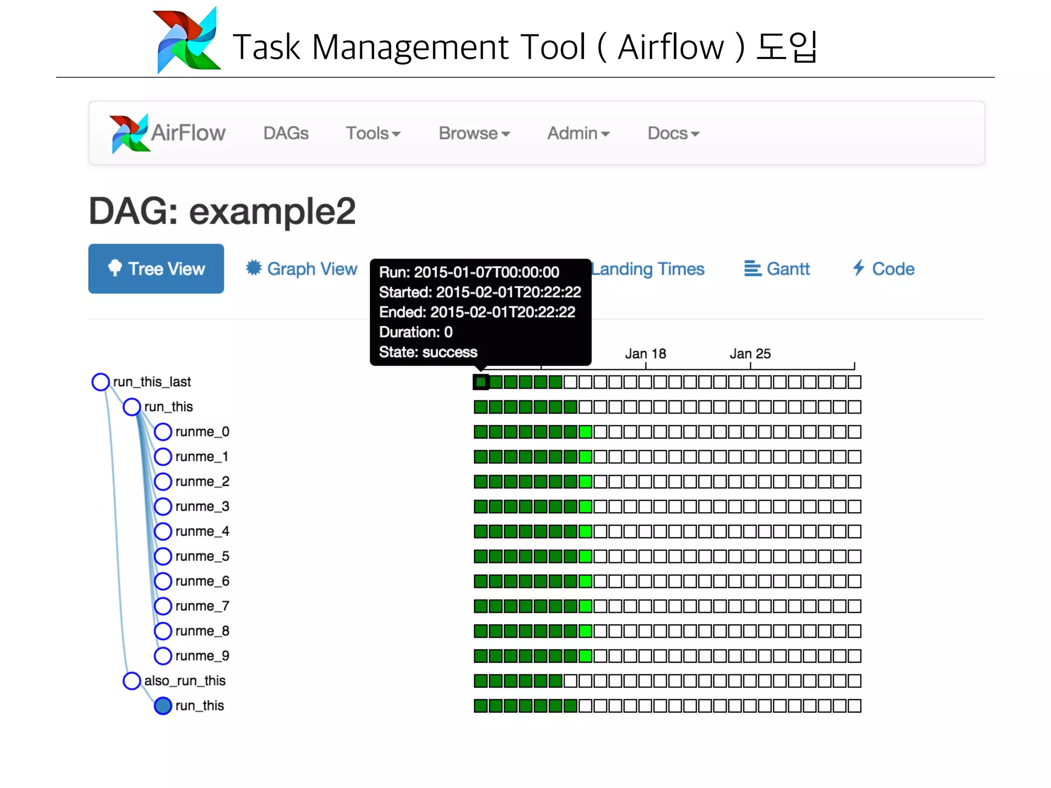Viewport: 1051px width, 788px height.
Task: Go to the DAGs menu item
Action: coord(286,133)
